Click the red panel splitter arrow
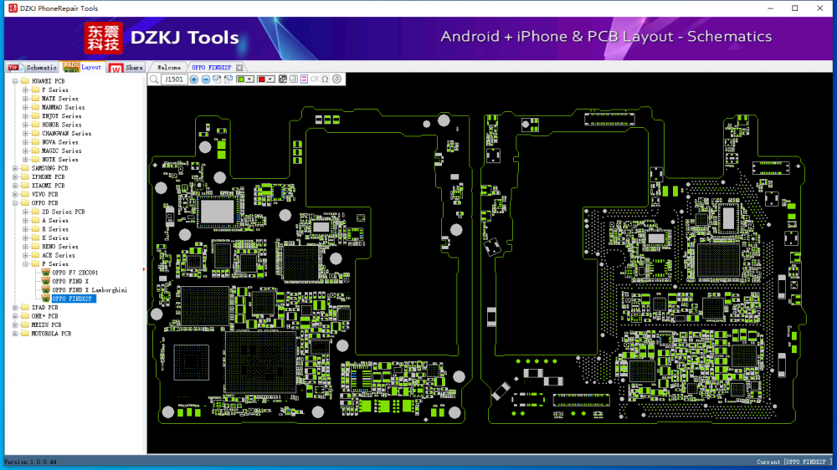Image resolution: width=837 pixels, height=470 pixels. [144, 269]
